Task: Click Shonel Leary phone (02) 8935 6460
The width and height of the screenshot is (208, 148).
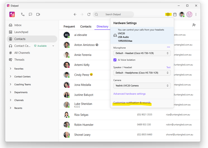Action: pyautogui.click(x=145, y=135)
